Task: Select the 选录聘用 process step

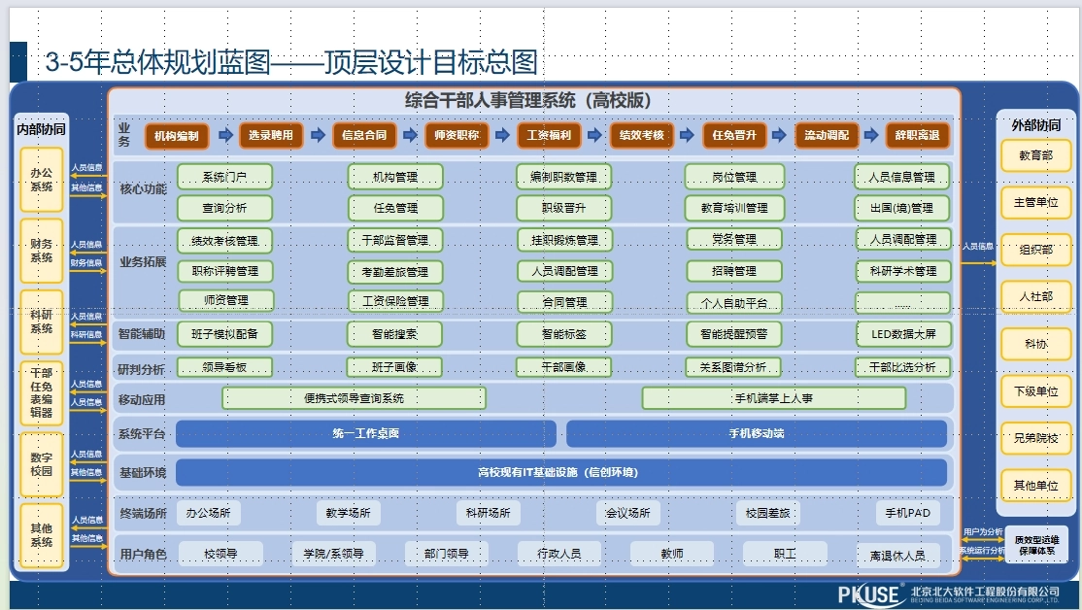Action: pyautogui.click(x=270, y=135)
